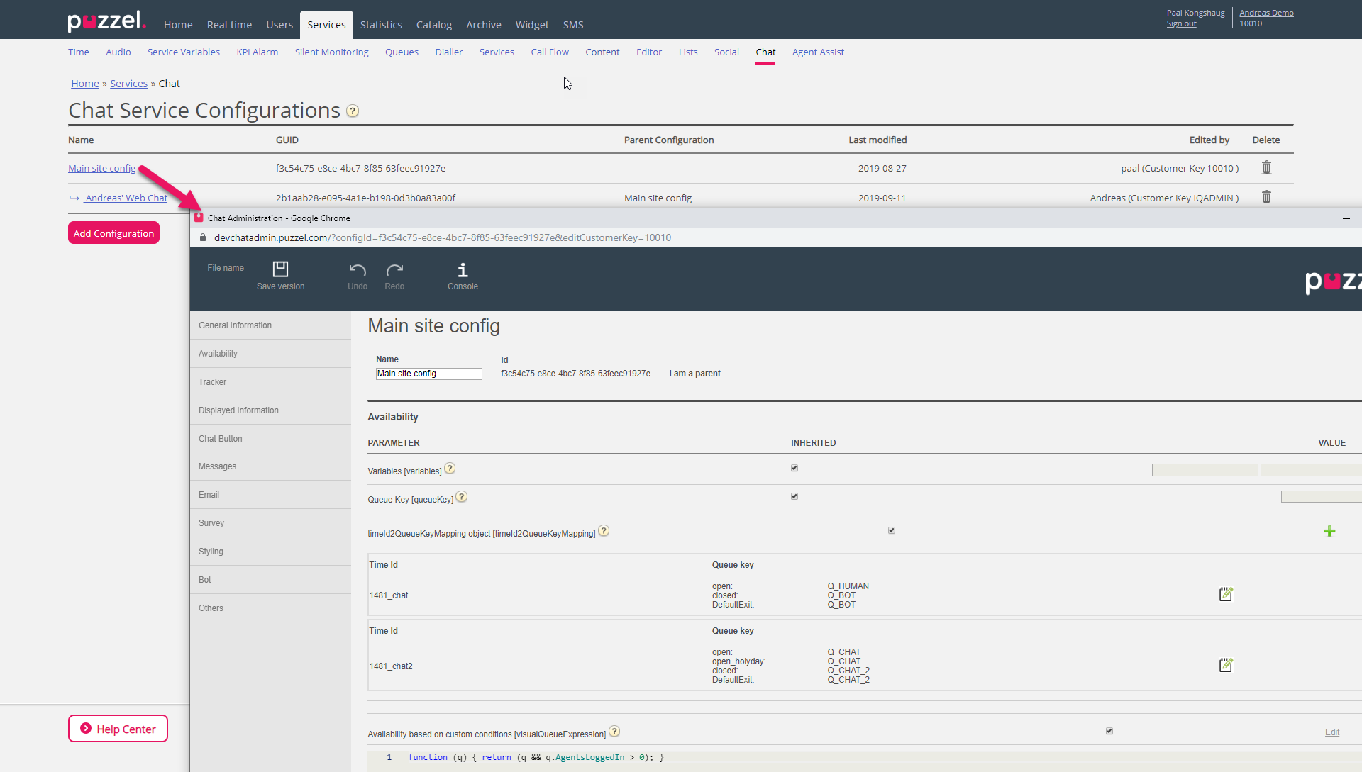Edit the 1481_chat queue key mapping
Image resolution: width=1362 pixels, height=772 pixels.
[x=1226, y=594]
